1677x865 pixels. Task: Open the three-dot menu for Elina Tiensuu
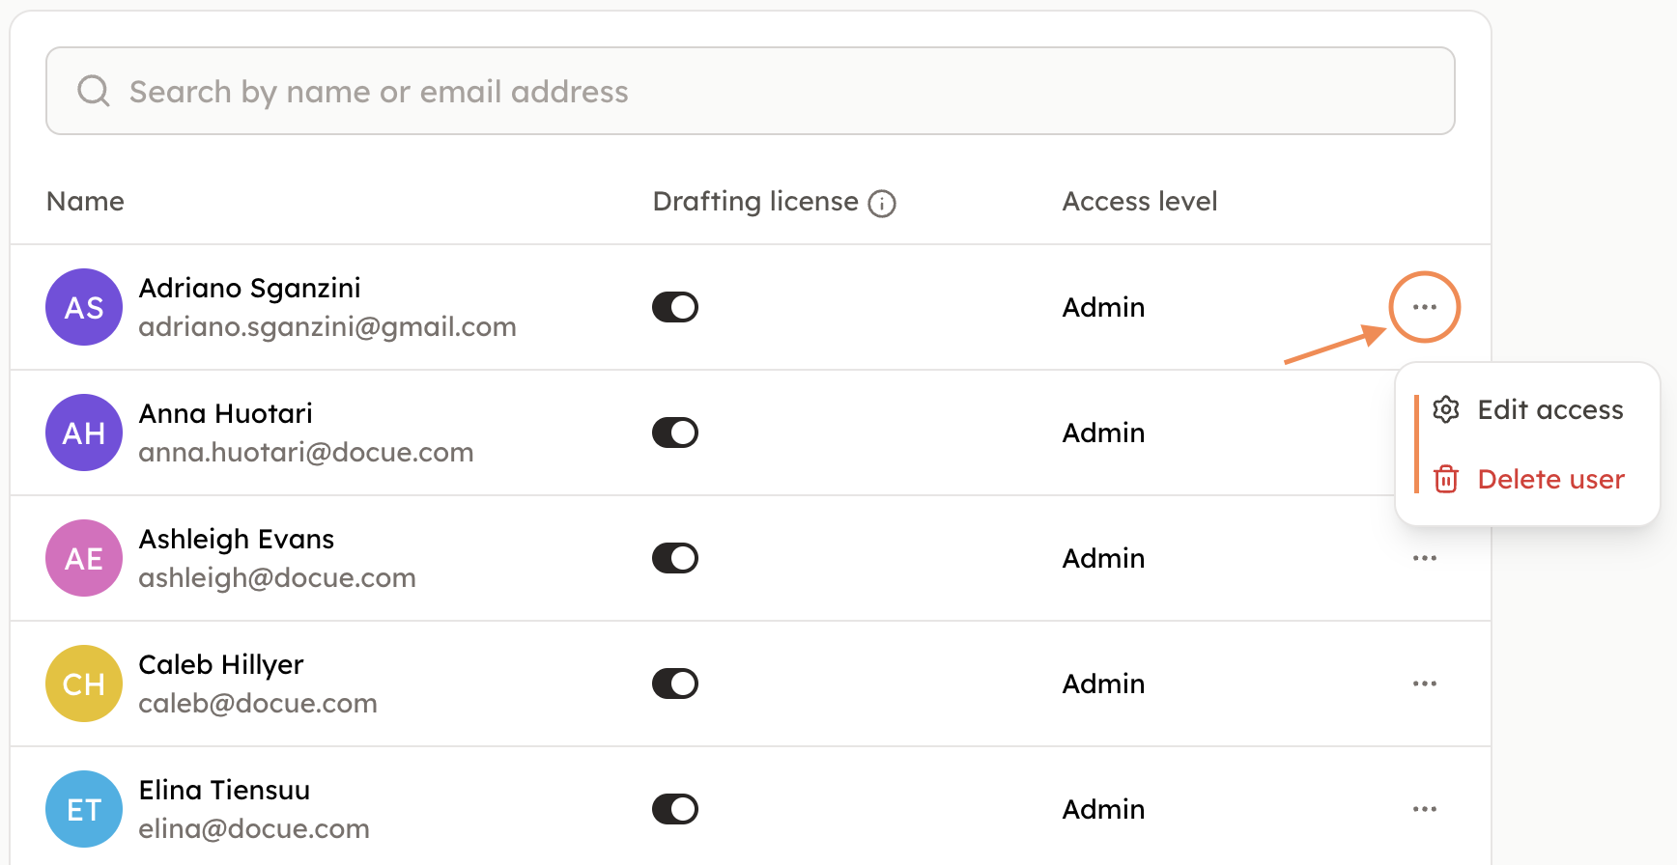(1424, 809)
